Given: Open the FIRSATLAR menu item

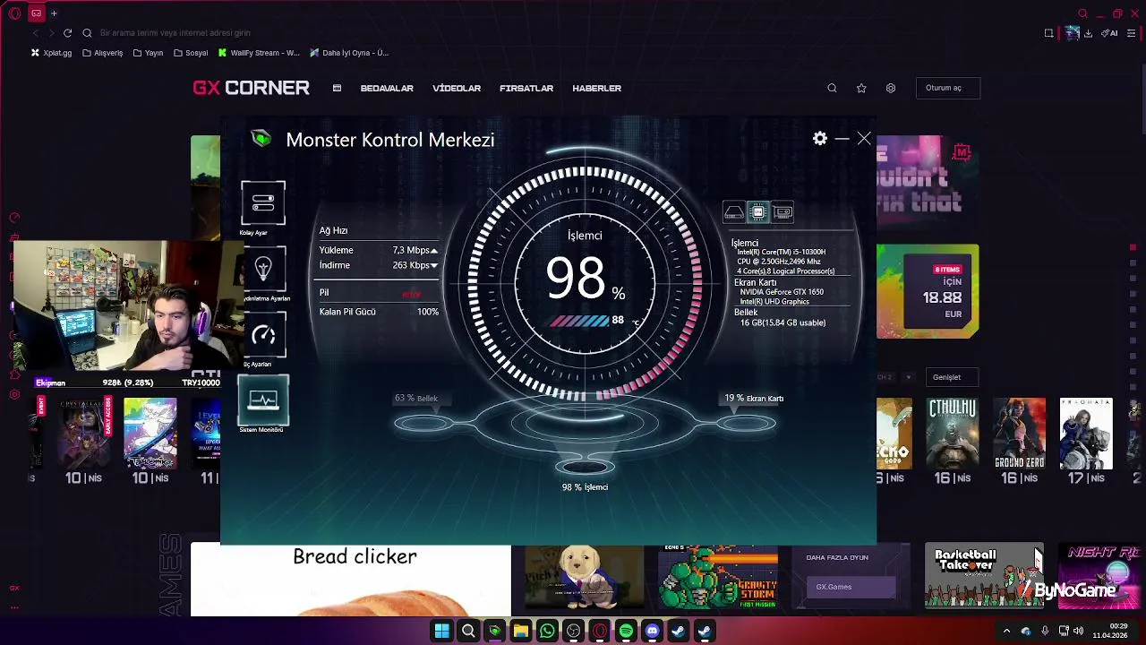Looking at the screenshot, I should 526,88.
